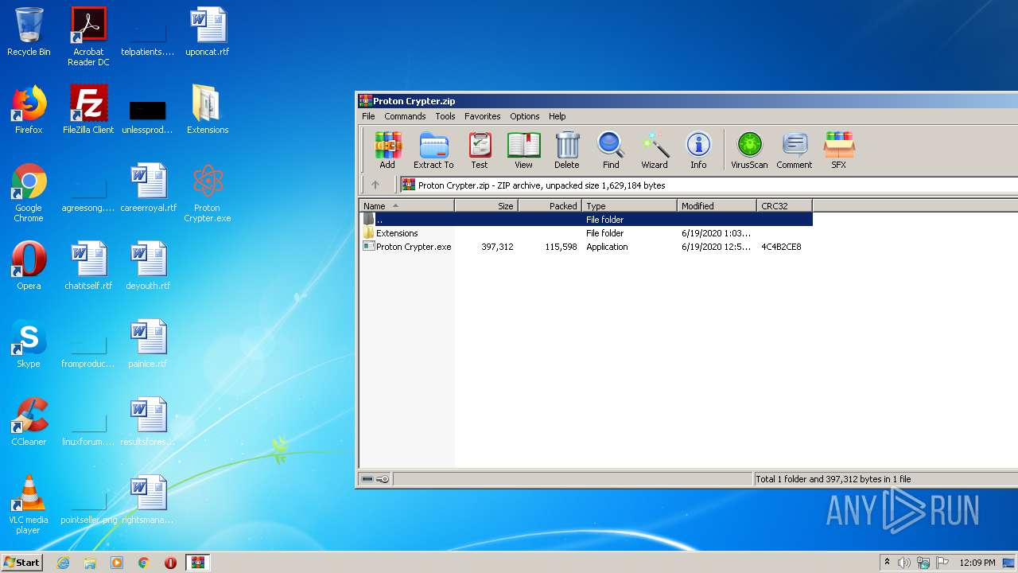Screen dimensions: 1018x573
Task: Click the Add toolbar icon in WinRAR
Action: coord(387,150)
